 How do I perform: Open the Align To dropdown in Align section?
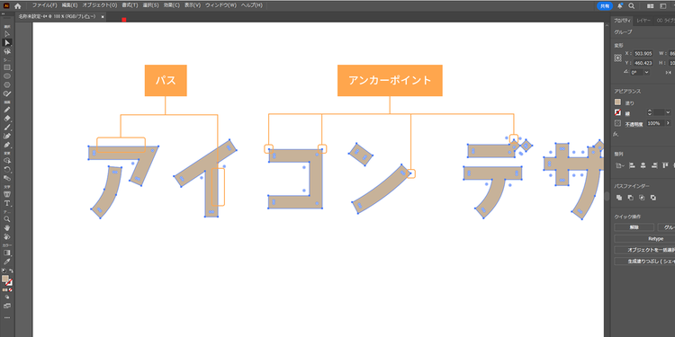click(619, 165)
